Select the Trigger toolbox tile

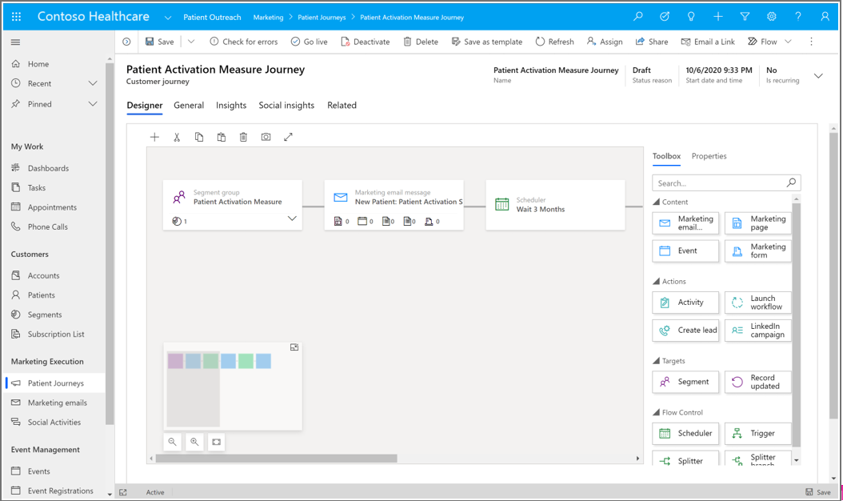758,434
